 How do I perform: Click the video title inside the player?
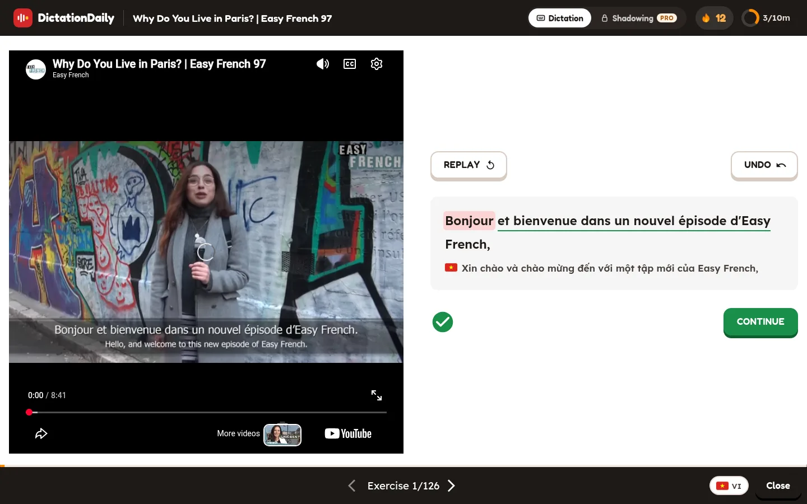tap(159, 64)
